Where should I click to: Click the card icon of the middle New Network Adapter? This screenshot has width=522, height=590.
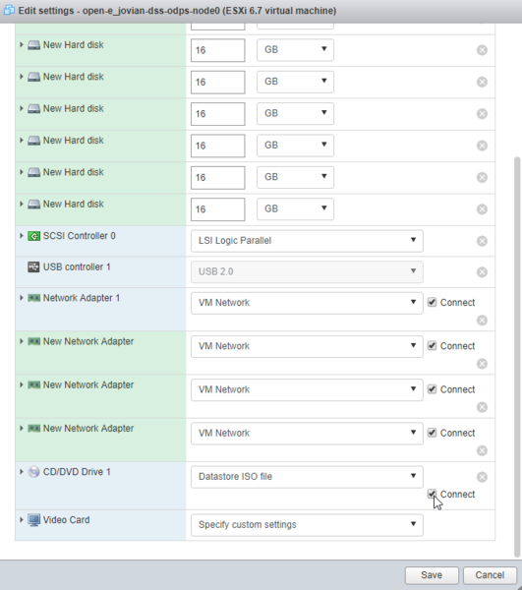tap(33, 384)
